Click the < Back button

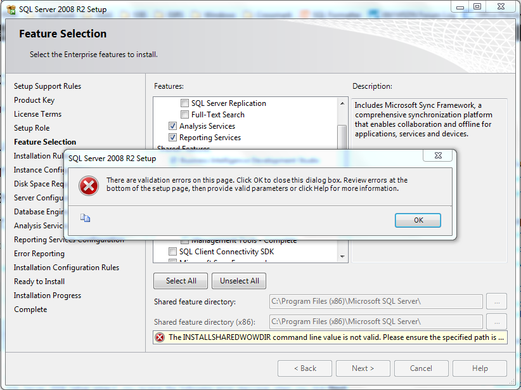(x=305, y=368)
